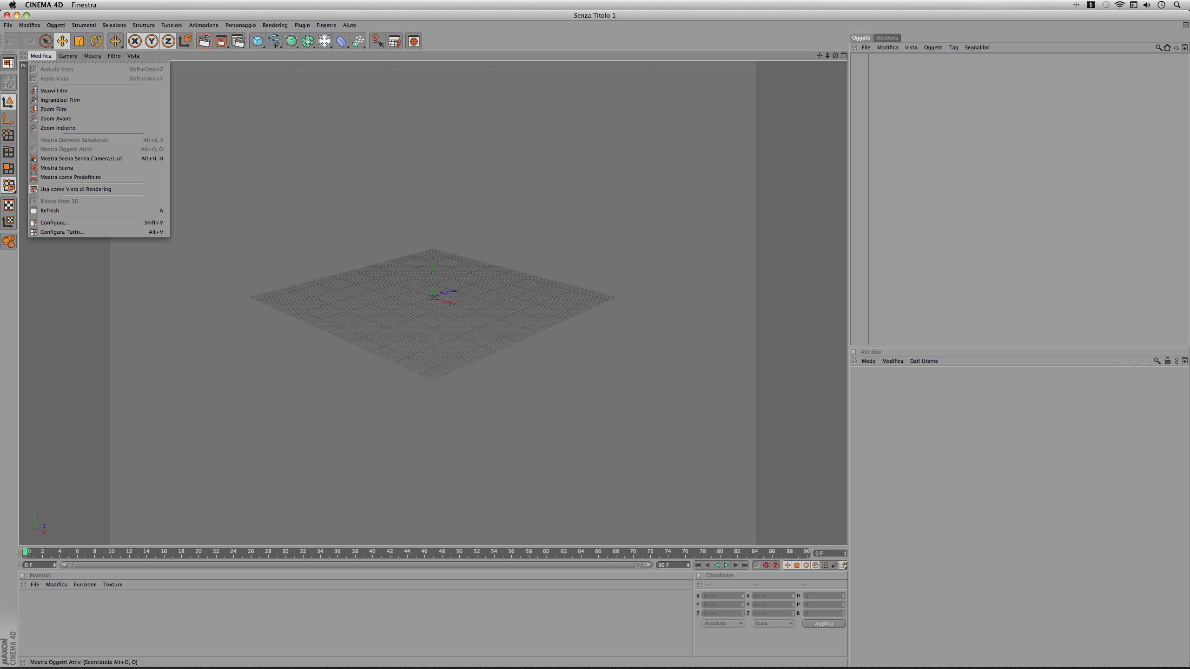Toggle the Y axis lock
The height and width of the screenshot is (669, 1190).
coord(152,41)
